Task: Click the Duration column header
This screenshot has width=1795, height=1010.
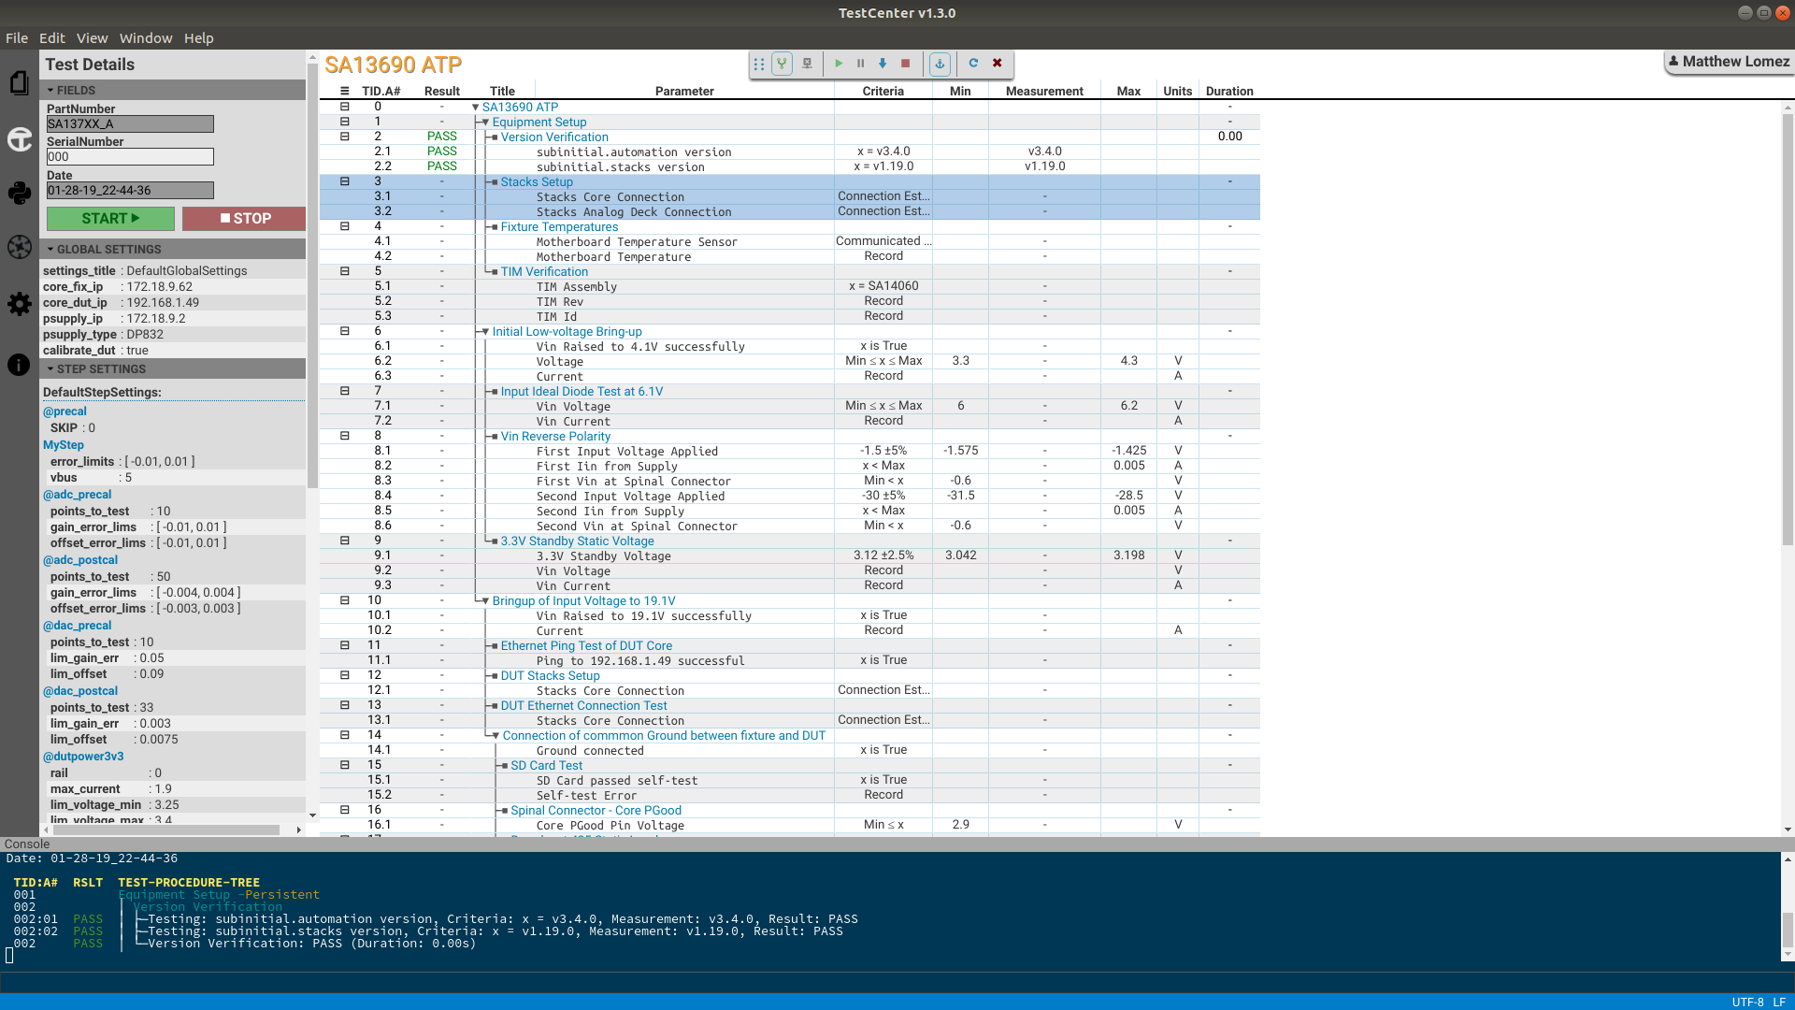Action: coord(1229,91)
